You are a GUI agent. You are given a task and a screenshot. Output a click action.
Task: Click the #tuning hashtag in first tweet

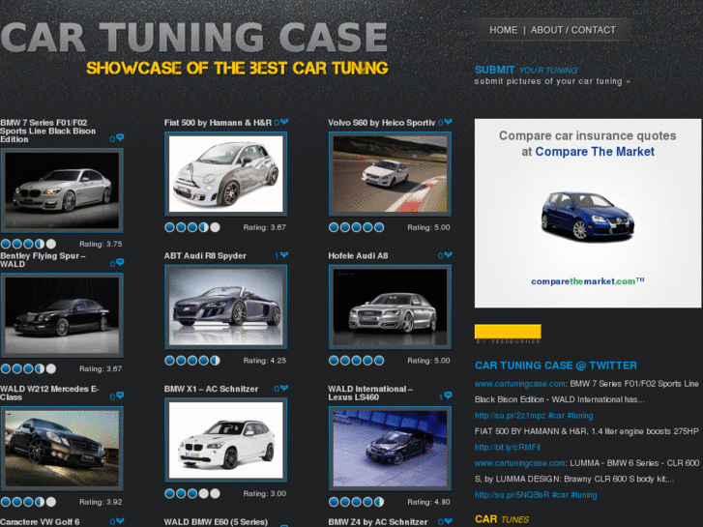point(580,416)
